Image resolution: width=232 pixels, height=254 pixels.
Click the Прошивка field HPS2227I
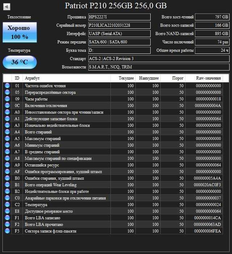[119, 17]
